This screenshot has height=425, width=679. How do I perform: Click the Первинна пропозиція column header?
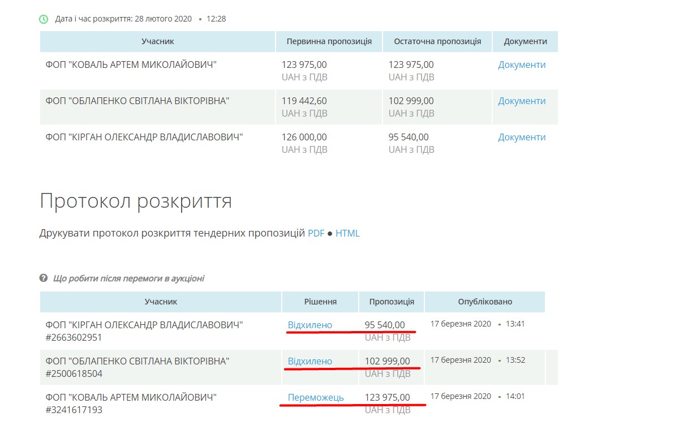click(x=329, y=41)
